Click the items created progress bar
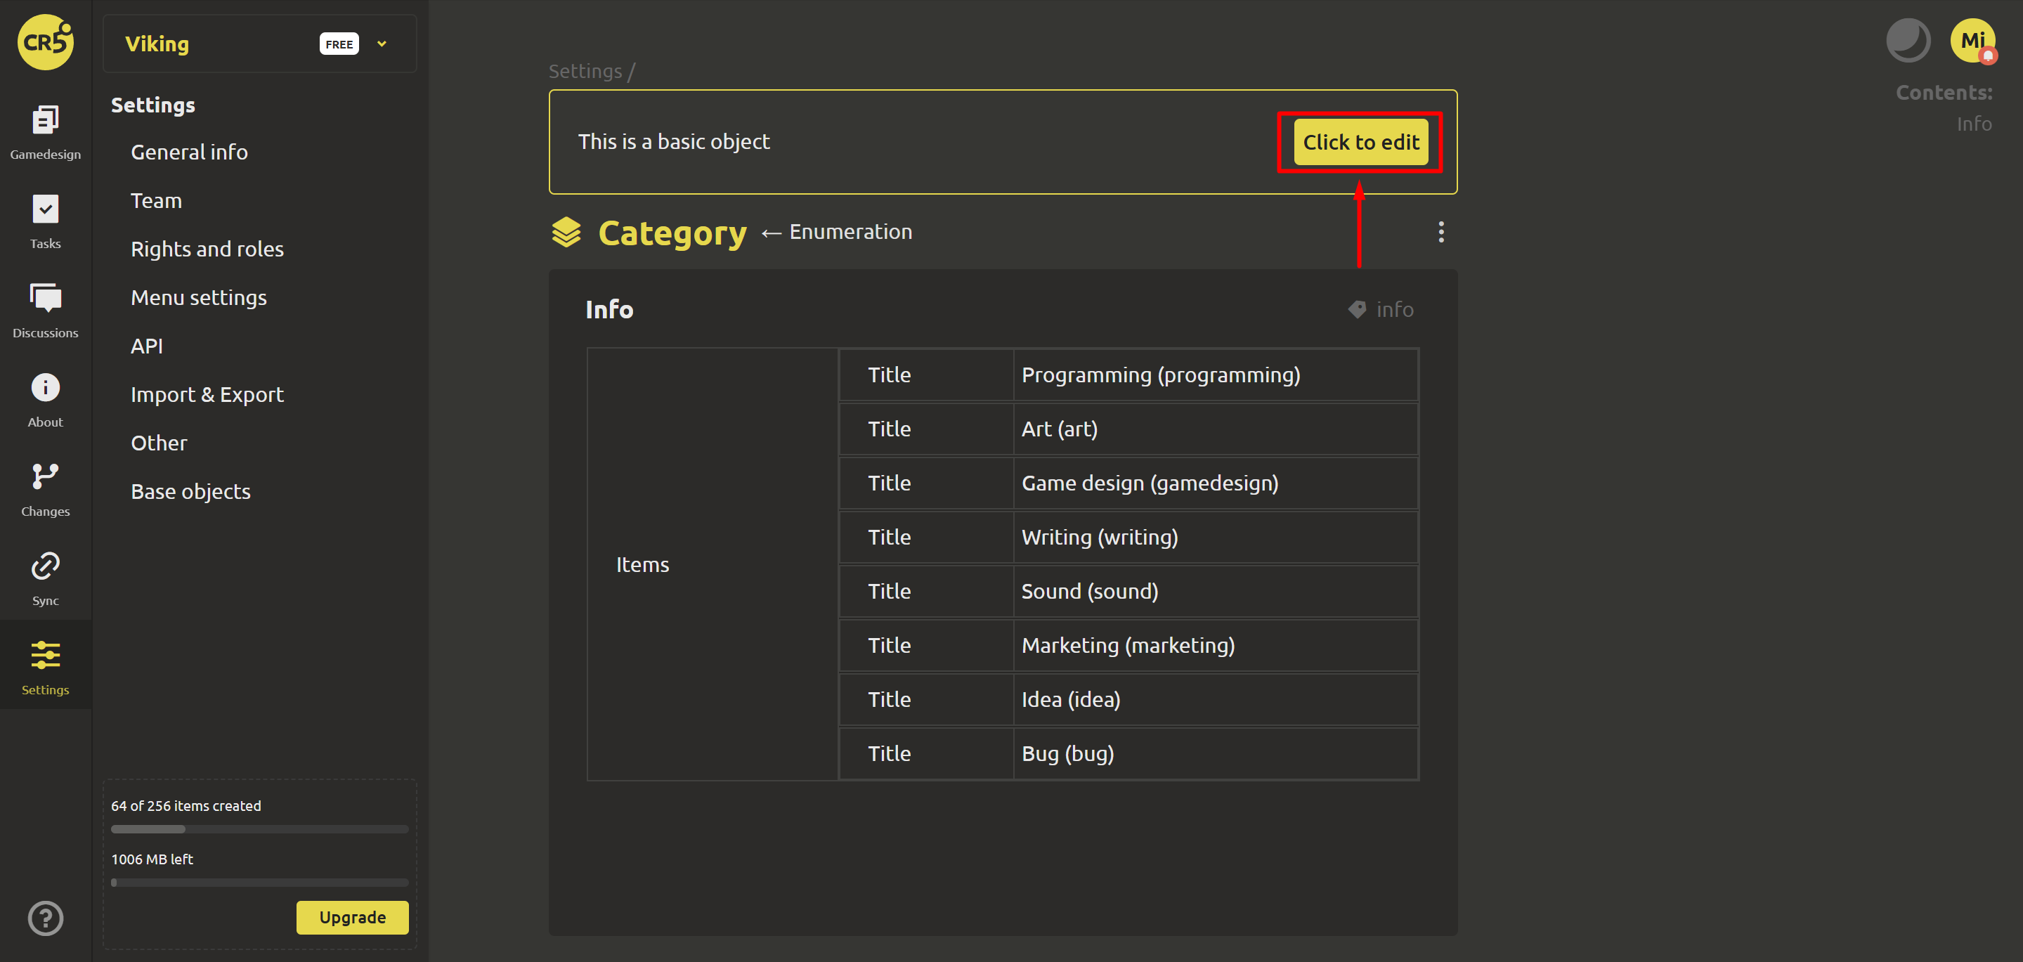The width and height of the screenshot is (2023, 962). (x=259, y=829)
